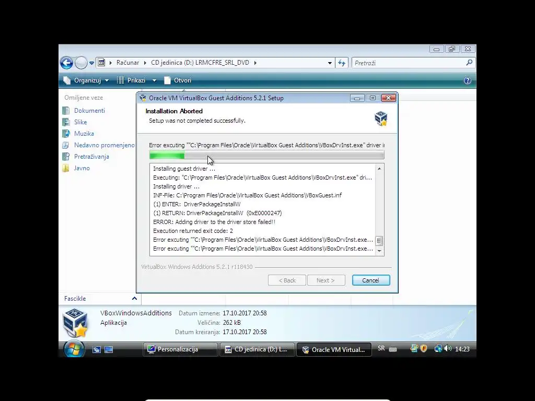This screenshot has height=401, width=535.
Task: Click the Windows Update tray icon
Action: pyautogui.click(x=414, y=348)
